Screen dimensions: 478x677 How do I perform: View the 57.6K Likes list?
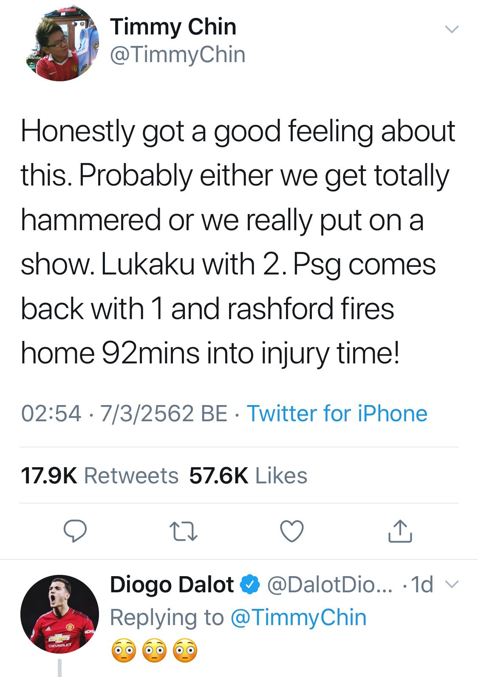248,475
